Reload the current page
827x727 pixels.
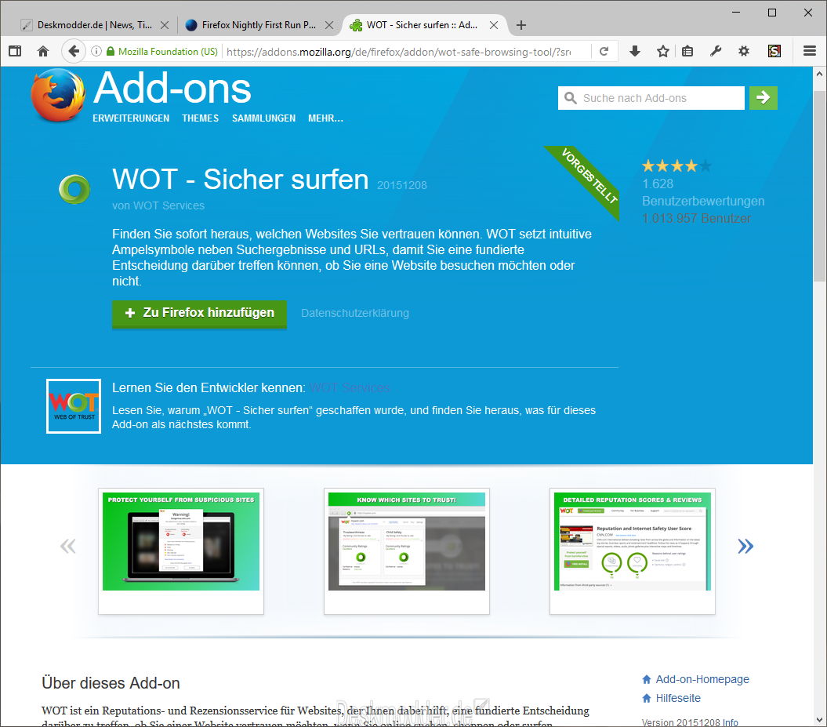604,51
